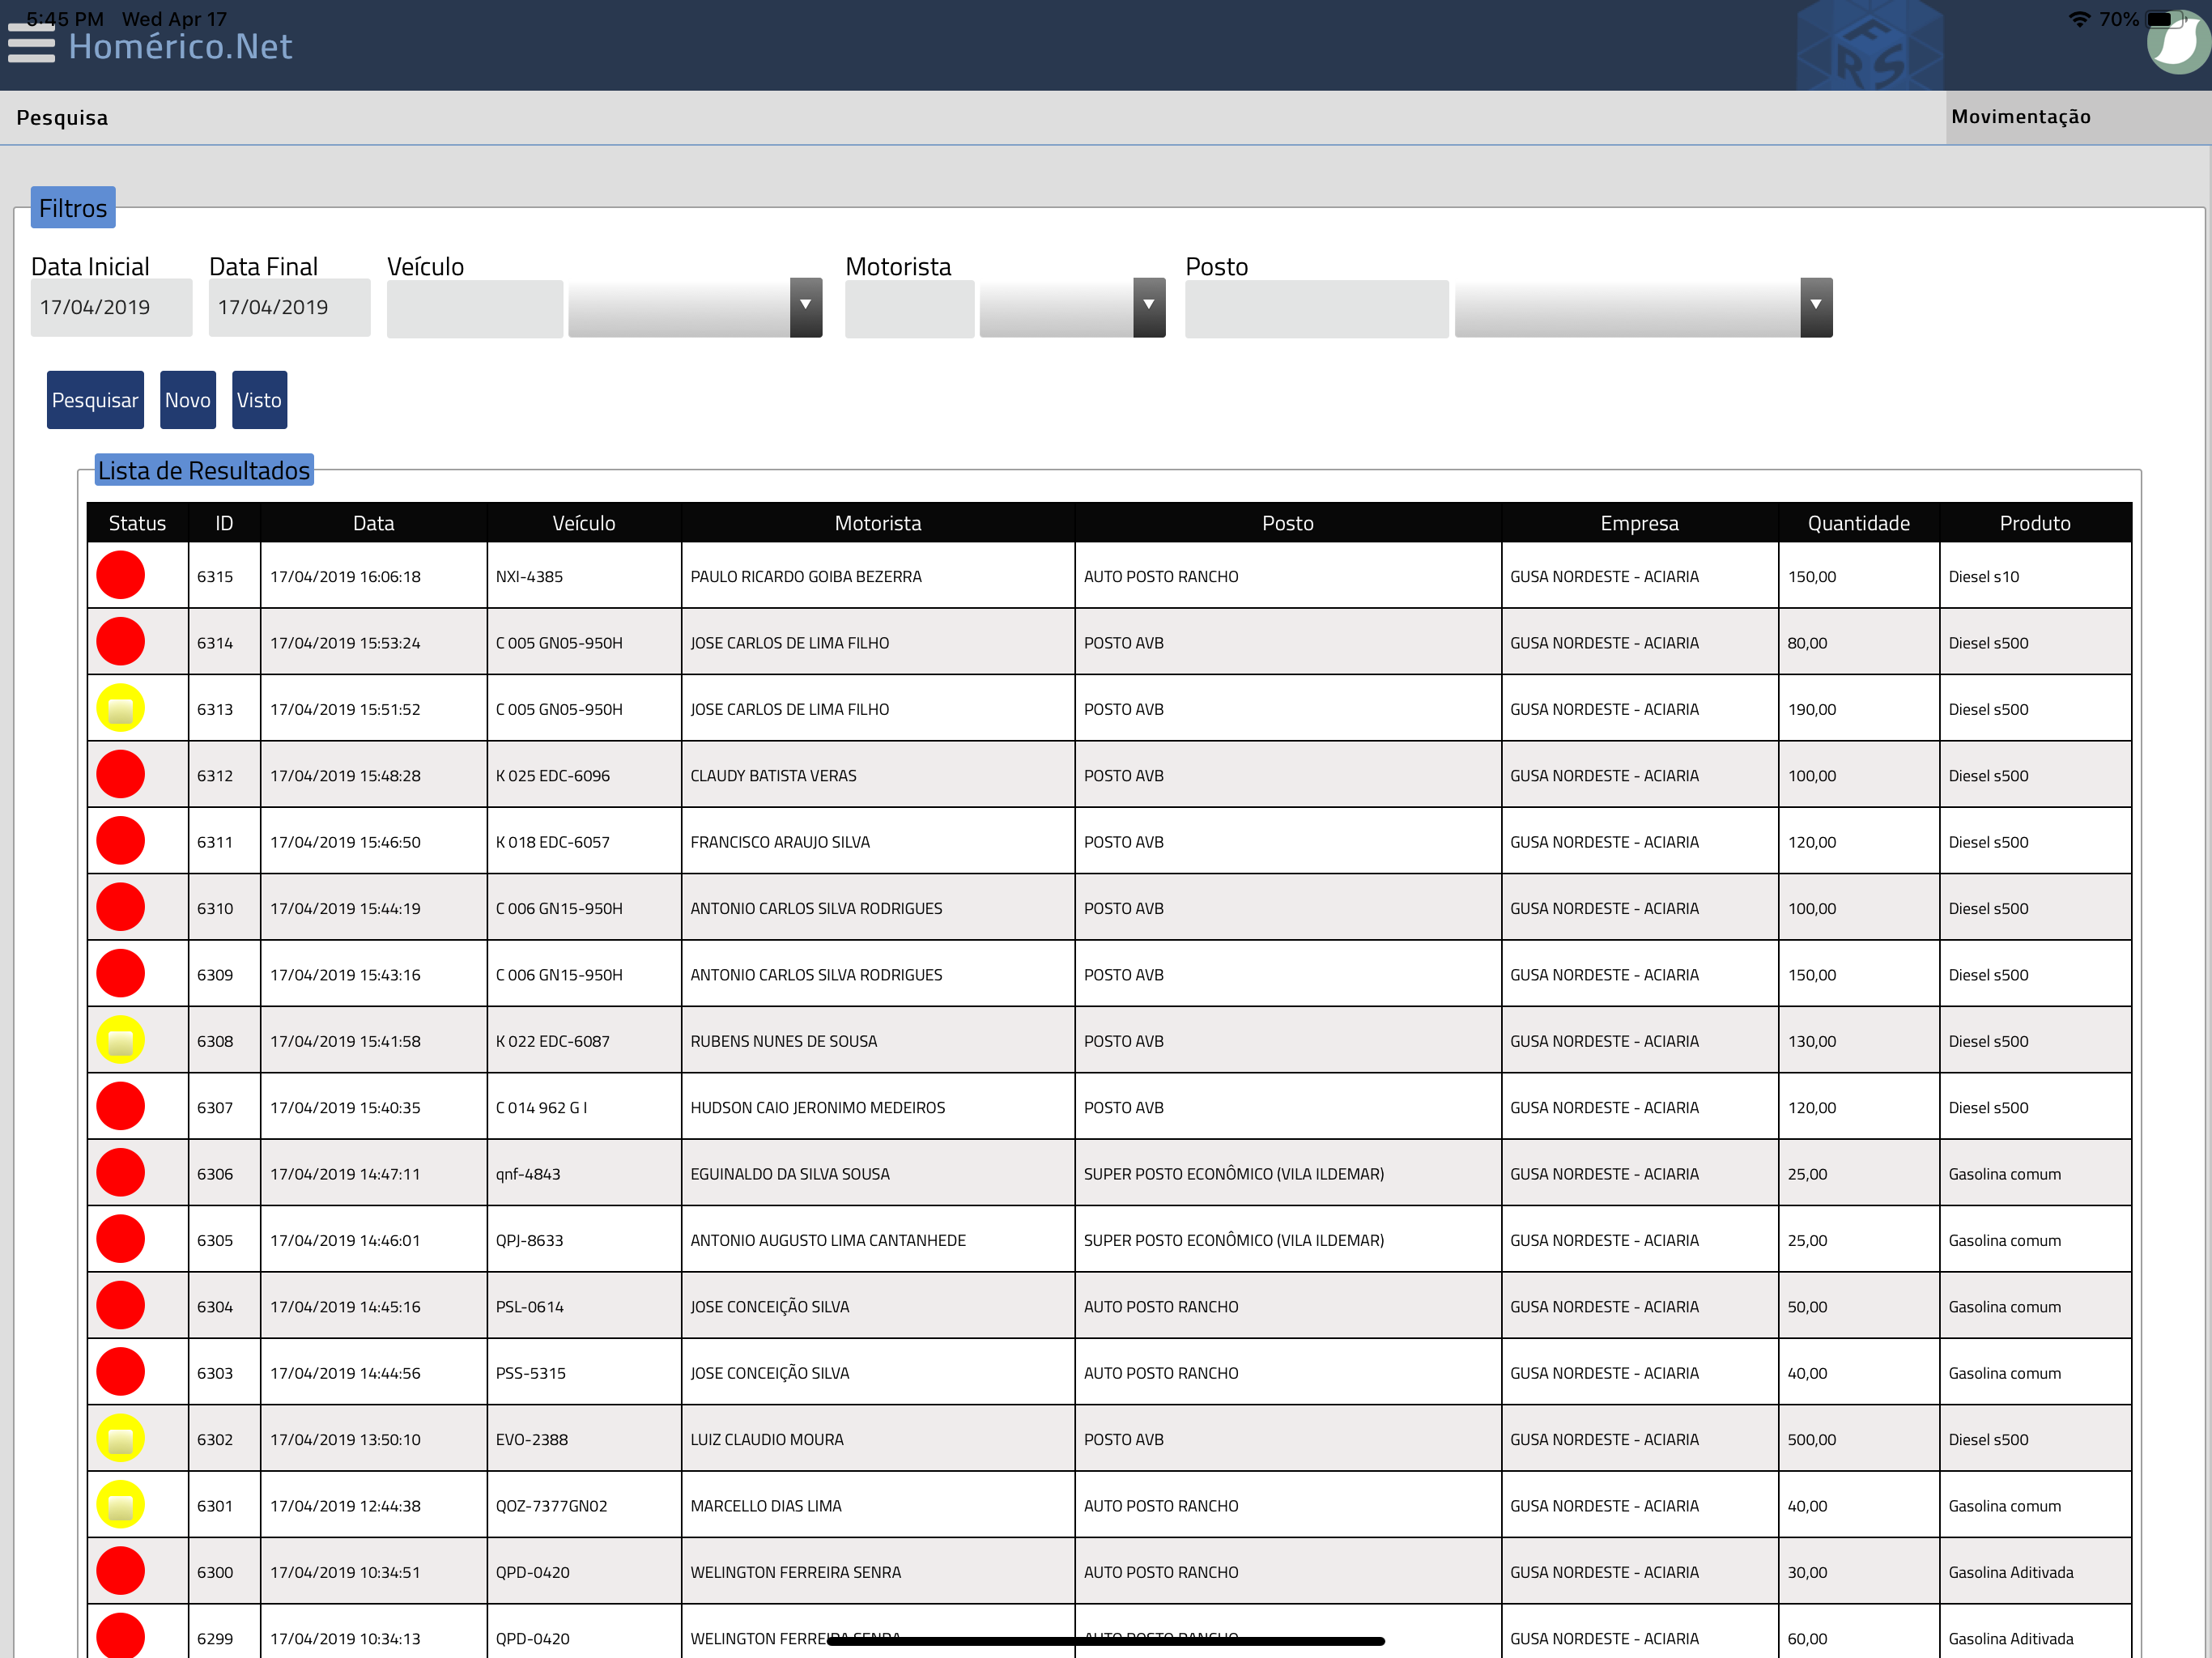The height and width of the screenshot is (1658, 2212).
Task: Open the hamburger menu icon
Action: tap(31, 42)
